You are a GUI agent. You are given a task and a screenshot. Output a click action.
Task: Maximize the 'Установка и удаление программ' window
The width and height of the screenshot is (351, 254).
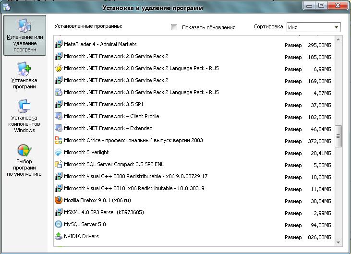click(321, 6)
